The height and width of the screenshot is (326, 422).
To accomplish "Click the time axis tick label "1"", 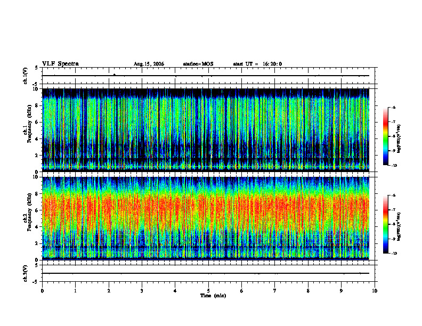I will click(75, 291).
